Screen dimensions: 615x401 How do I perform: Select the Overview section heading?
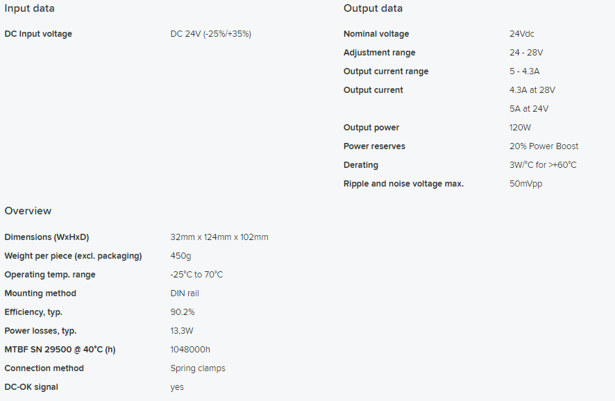tap(28, 211)
